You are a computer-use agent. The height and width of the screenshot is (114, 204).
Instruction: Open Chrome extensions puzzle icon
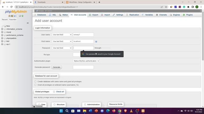[x=188, y=7]
